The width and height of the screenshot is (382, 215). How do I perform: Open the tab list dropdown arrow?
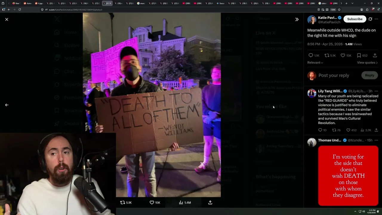pos(352,3)
